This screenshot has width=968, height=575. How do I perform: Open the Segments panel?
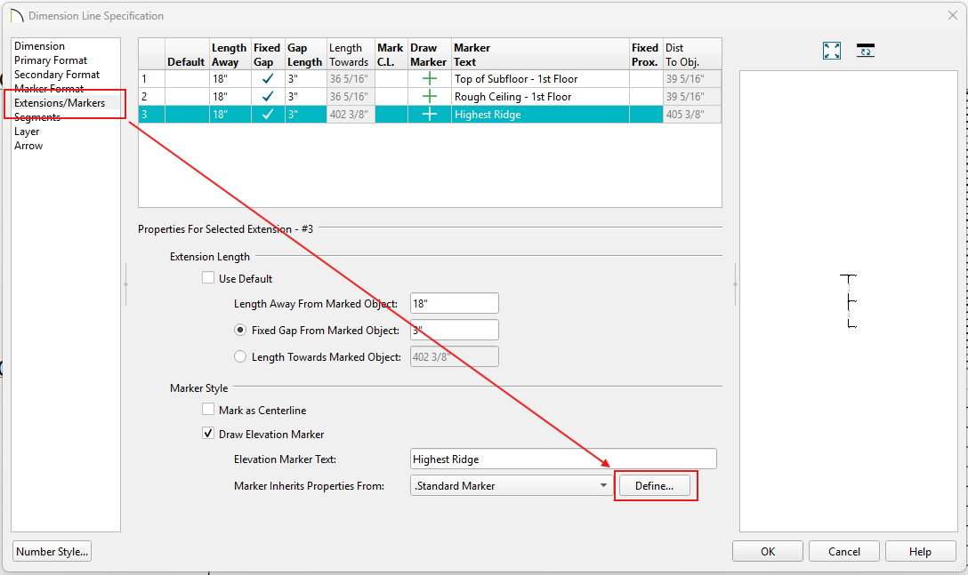click(37, 117)
